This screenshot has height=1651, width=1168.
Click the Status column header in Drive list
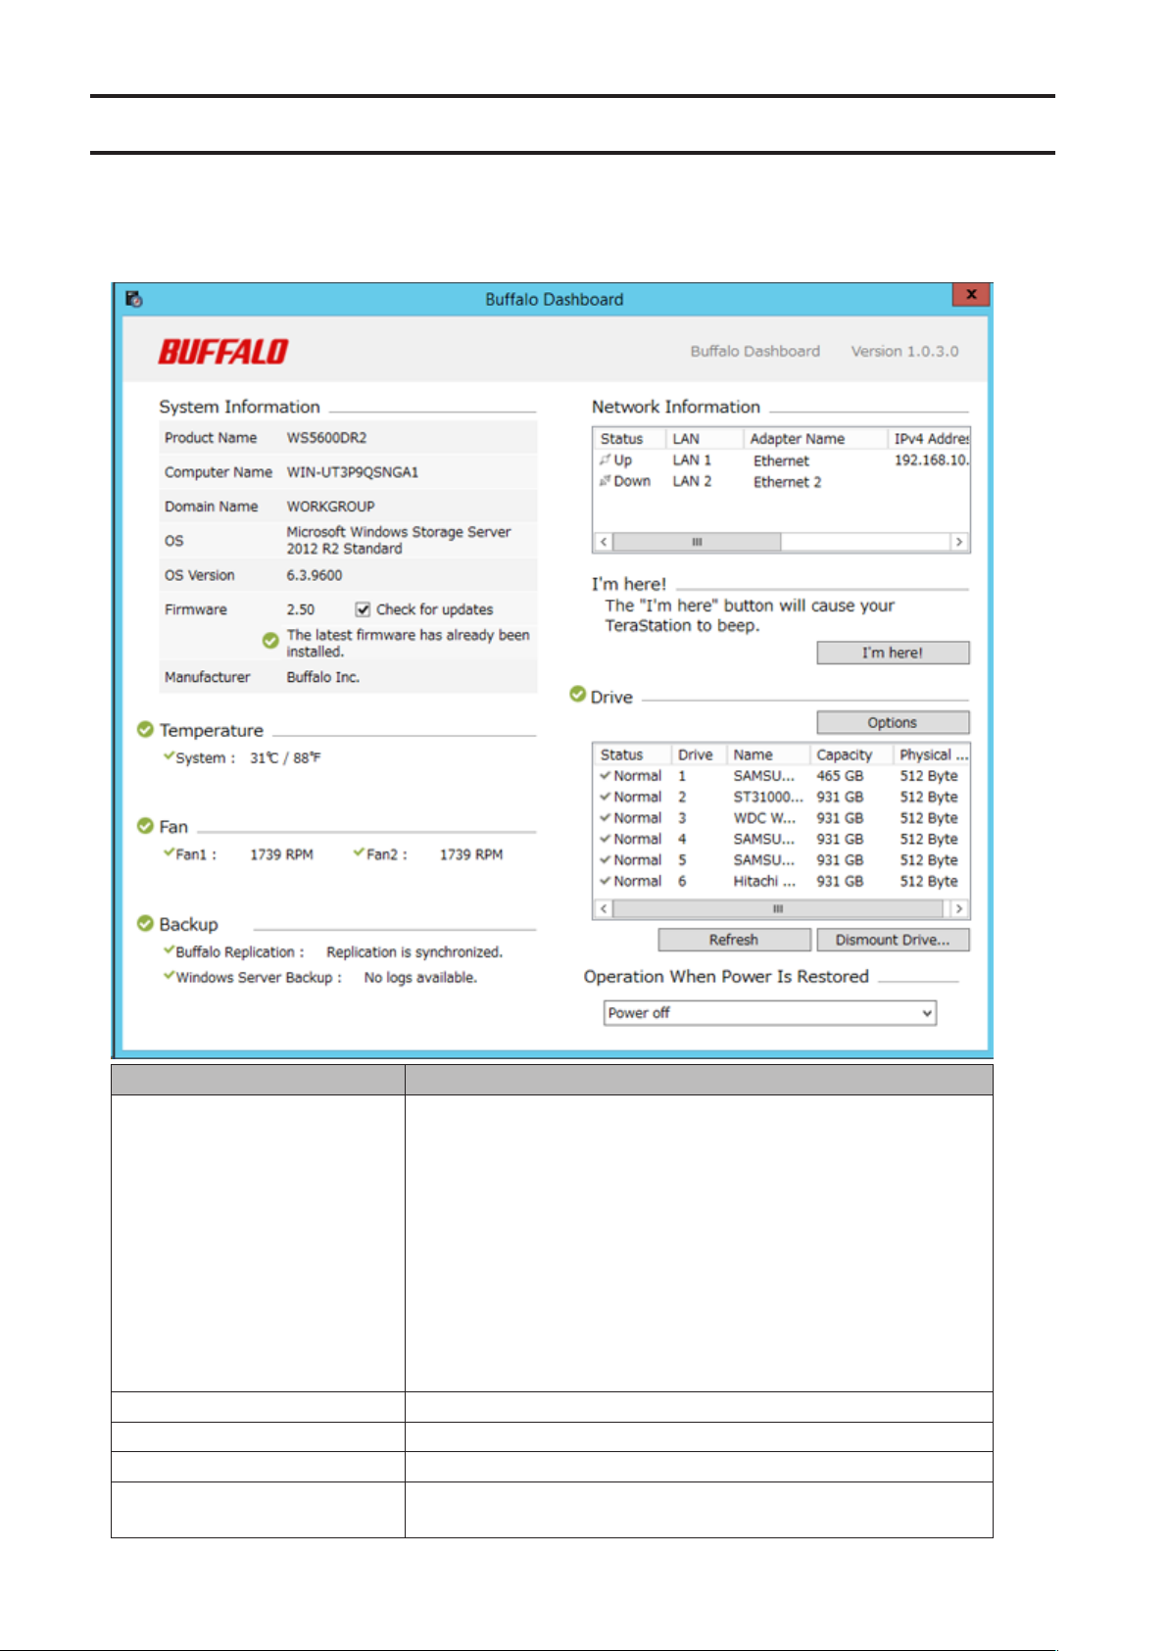point(632,754)
